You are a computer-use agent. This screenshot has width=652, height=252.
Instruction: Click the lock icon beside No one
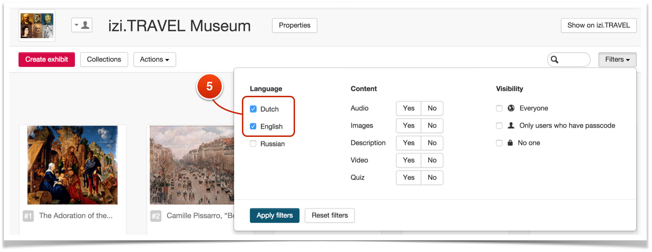pyautogui.click(x=510, y=143)
